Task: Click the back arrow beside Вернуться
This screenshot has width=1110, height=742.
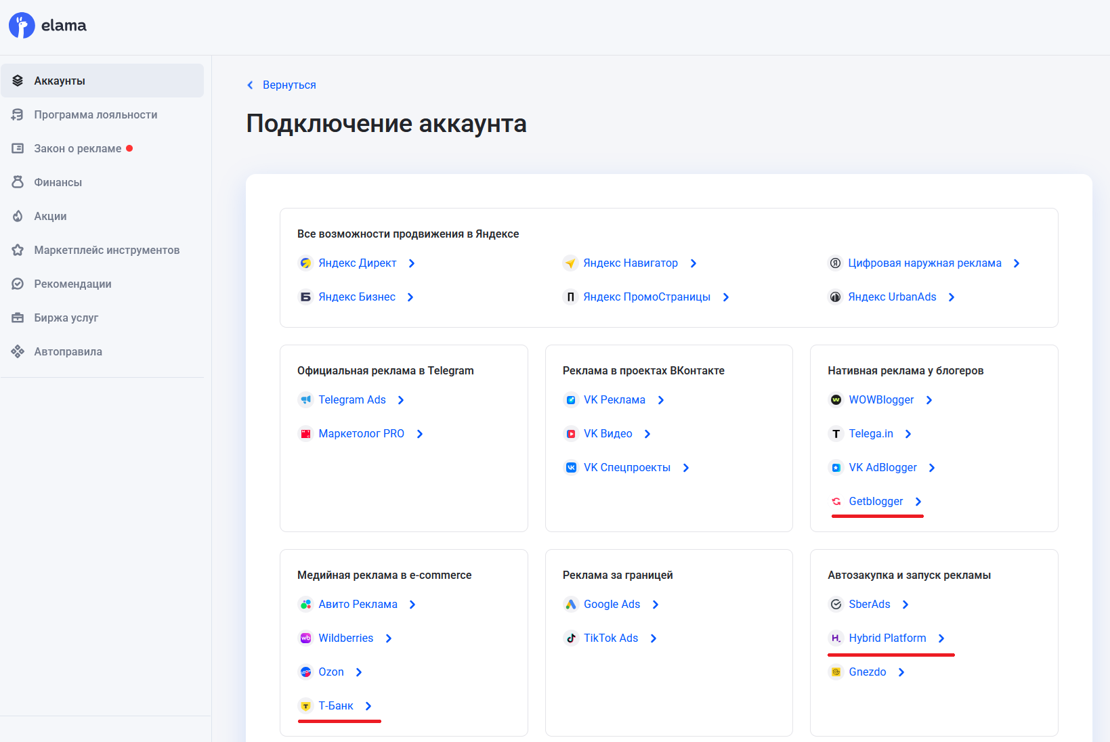Action: (250, 85)
